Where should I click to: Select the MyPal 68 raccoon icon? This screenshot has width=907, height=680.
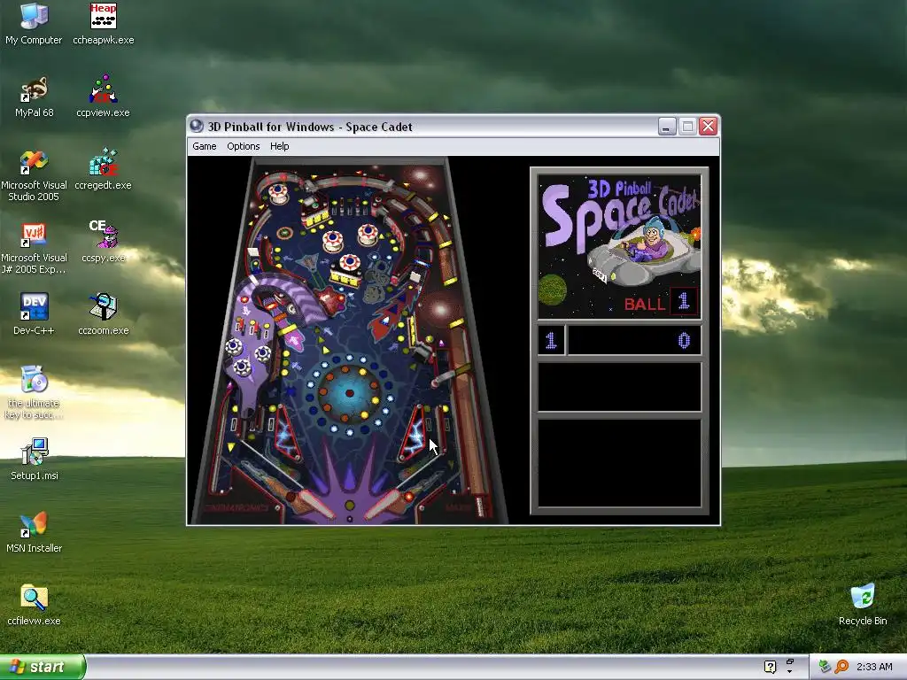pyautogui.click(x=34, y=97)
